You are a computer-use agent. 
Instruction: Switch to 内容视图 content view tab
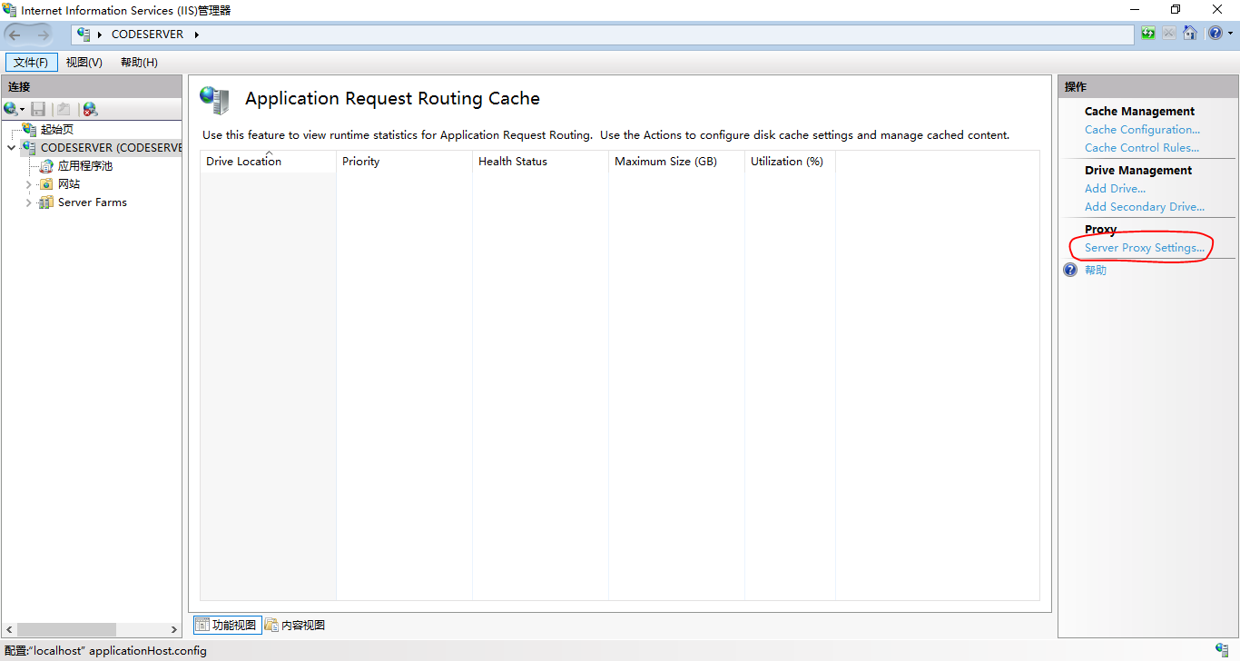[295, 625]
